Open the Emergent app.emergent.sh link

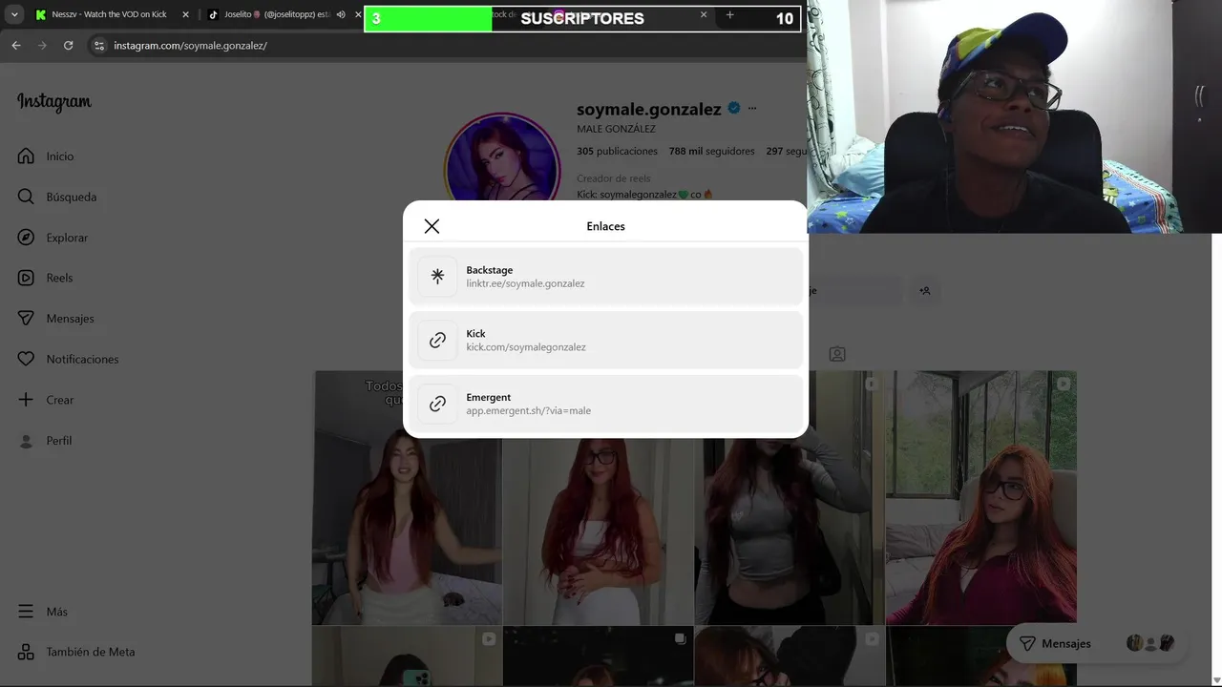pos(605,404)
